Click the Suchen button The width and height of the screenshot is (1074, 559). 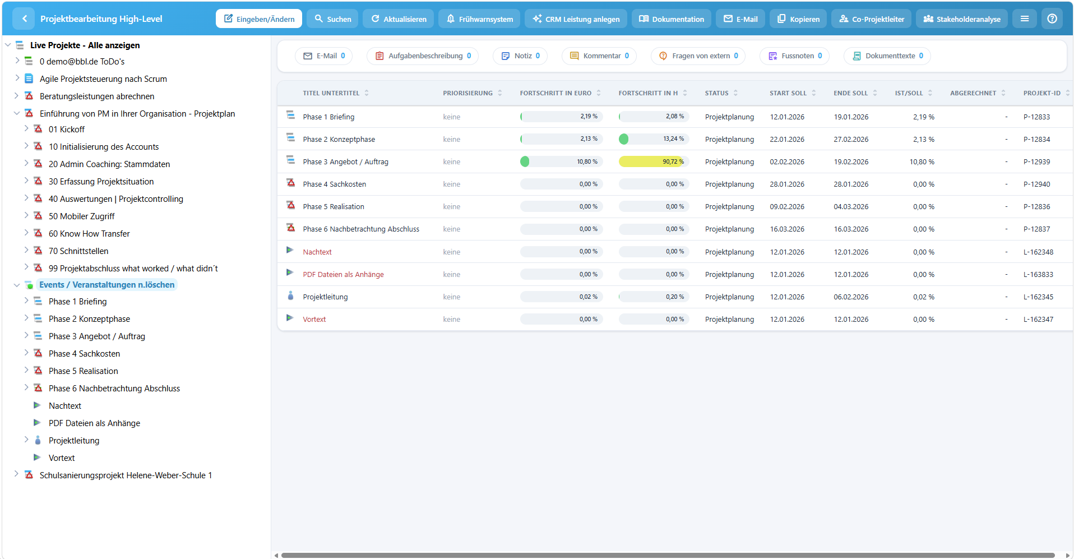pos(332,19)
